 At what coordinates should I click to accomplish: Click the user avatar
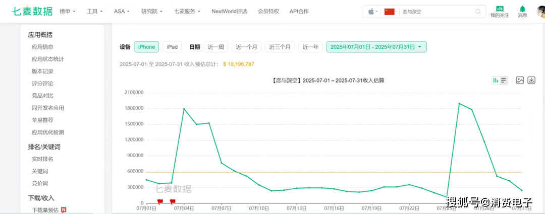[x=541, y=12]
